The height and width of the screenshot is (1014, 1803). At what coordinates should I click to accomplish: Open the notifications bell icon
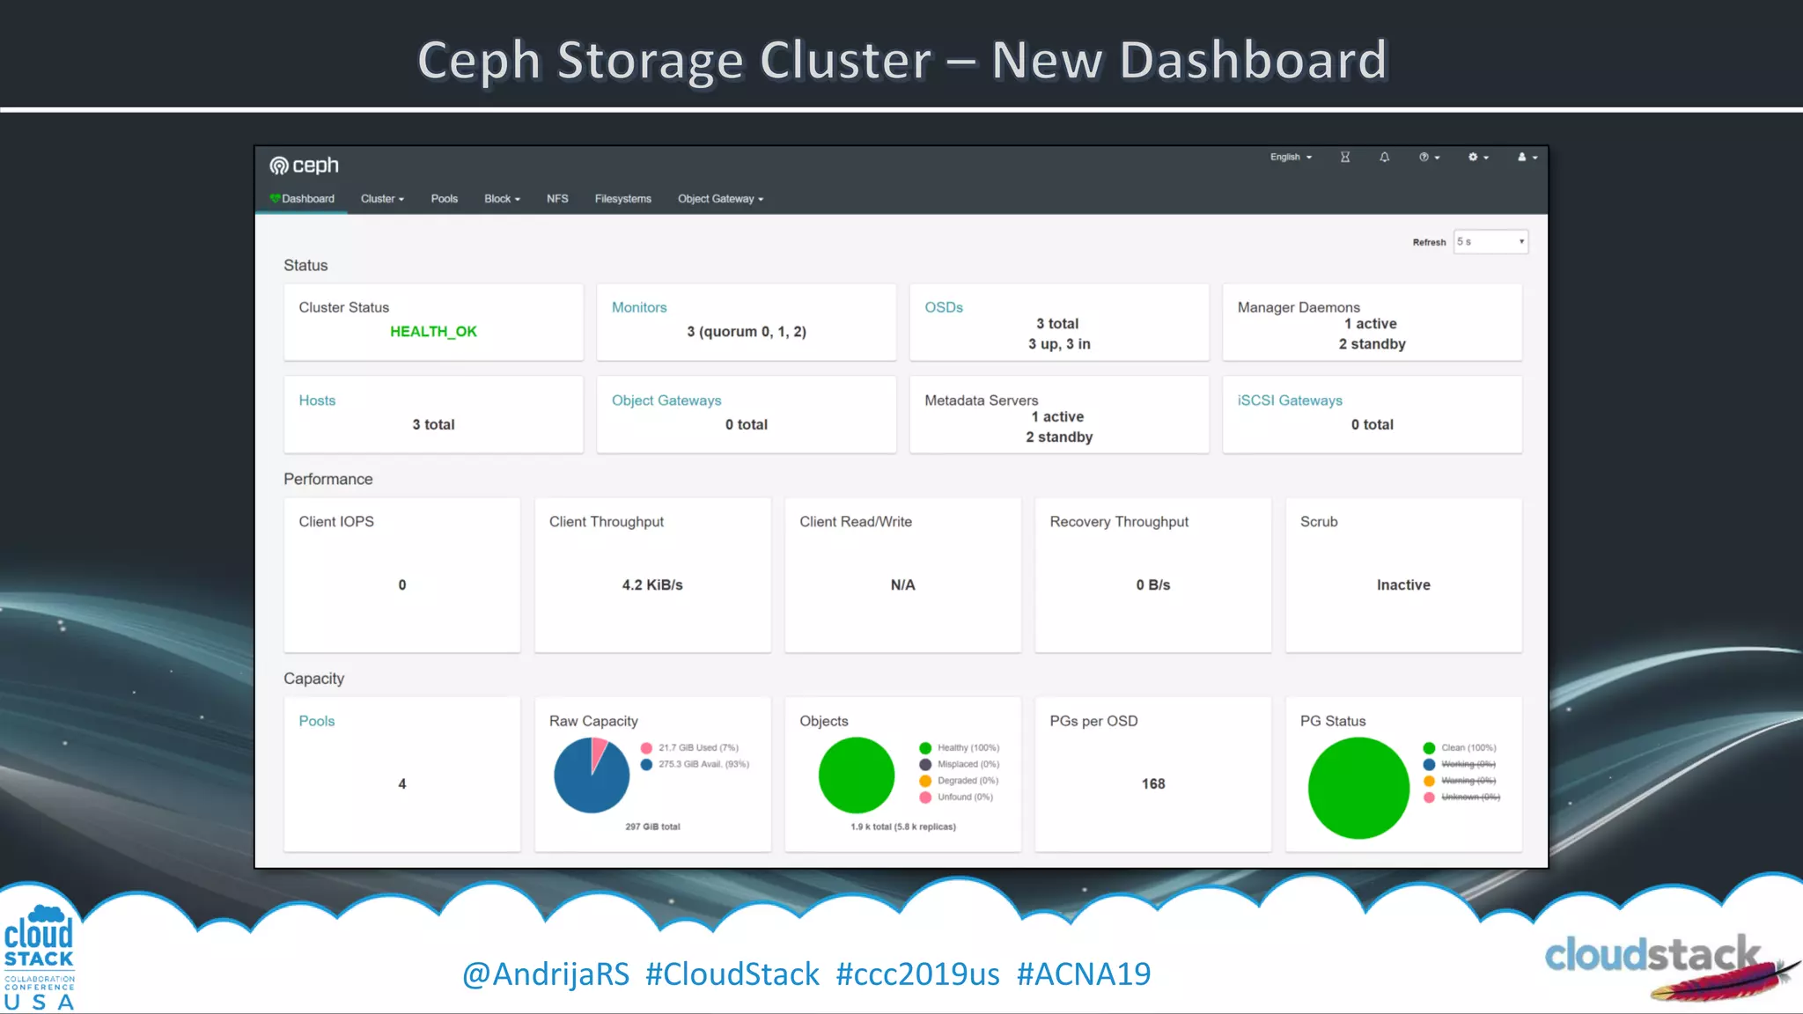pos(1385,157)
